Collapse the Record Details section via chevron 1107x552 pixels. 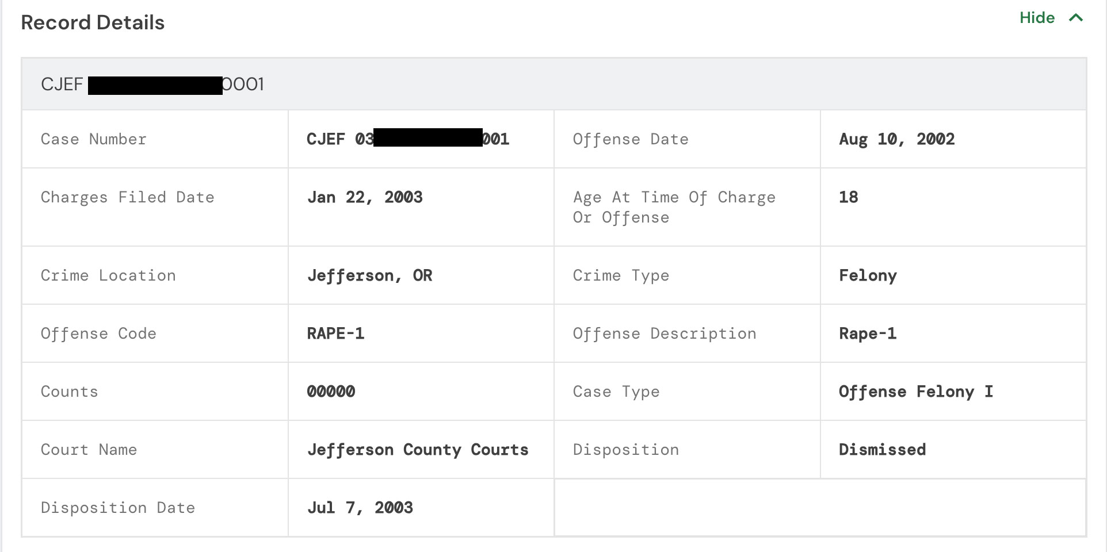[1075, 18]
